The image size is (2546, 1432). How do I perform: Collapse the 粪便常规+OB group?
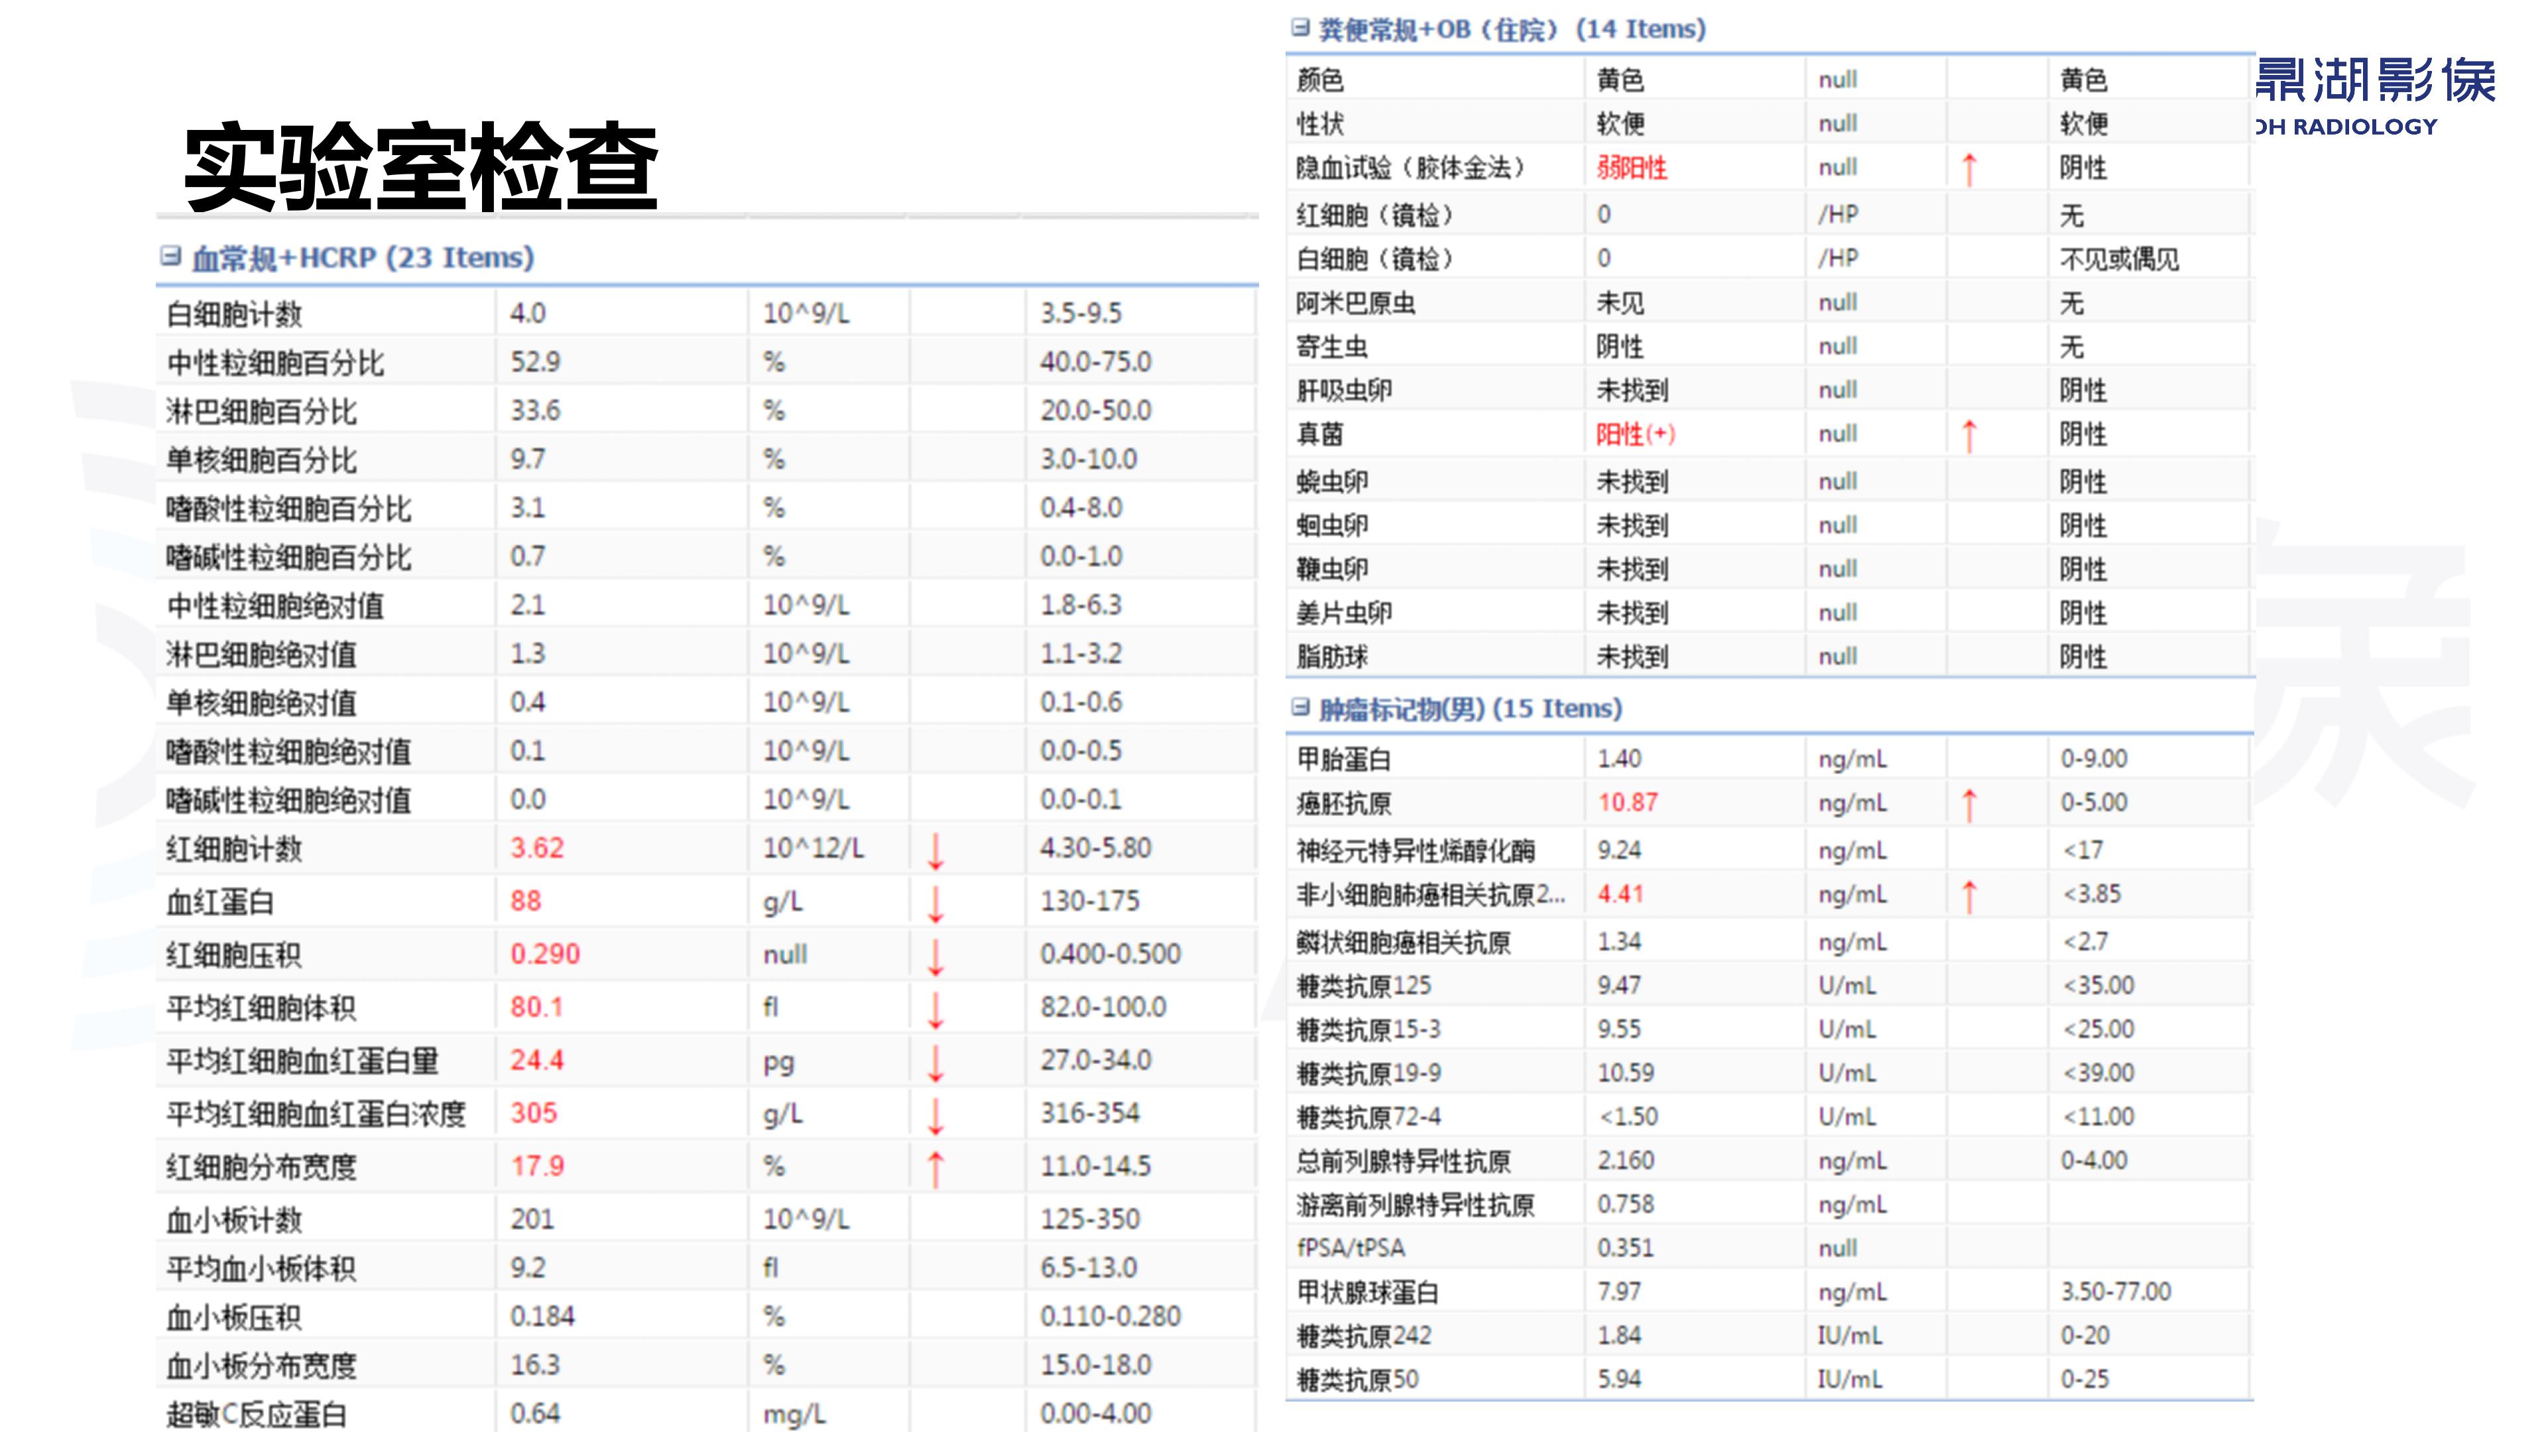[1300, 28]
